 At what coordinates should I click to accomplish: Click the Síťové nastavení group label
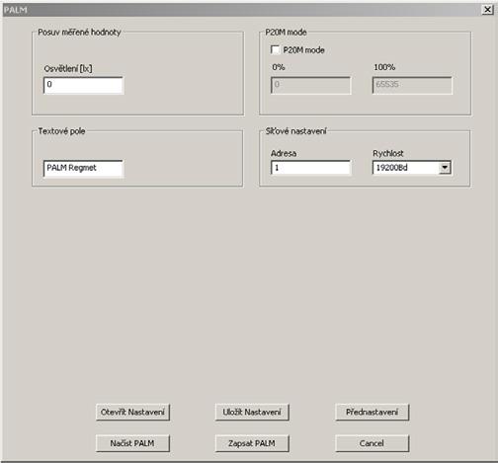[x=295, y=131]
